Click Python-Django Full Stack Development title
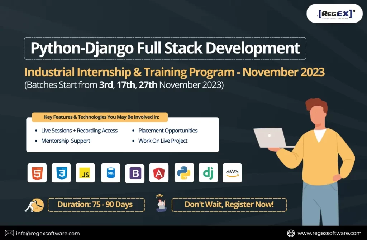 pos(165,48)
